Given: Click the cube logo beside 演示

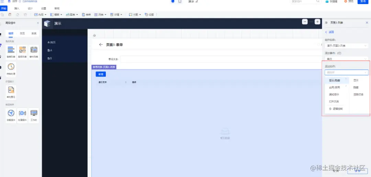Looking at the screenshot, I should coord(47,23).
